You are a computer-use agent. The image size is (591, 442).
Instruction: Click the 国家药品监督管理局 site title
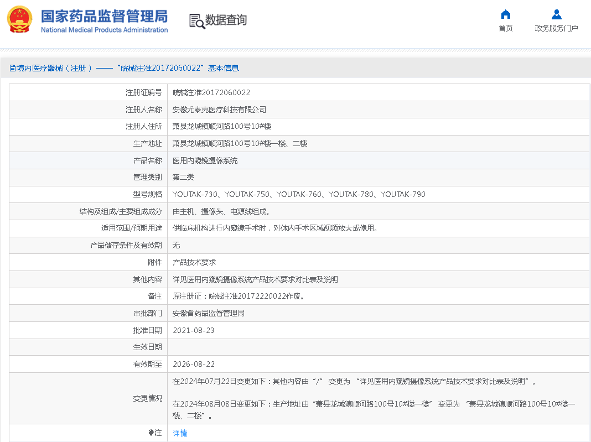point(104,15)
